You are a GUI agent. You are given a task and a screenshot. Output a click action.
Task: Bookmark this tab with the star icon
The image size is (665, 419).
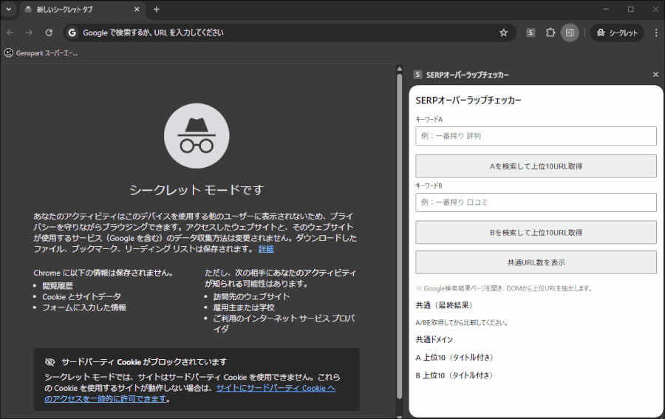[503, 33]
